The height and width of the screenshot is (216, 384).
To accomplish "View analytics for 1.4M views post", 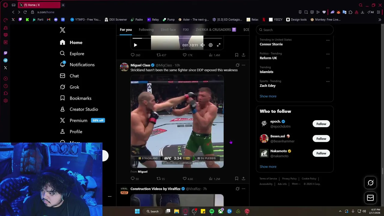I will pos(214,55).
